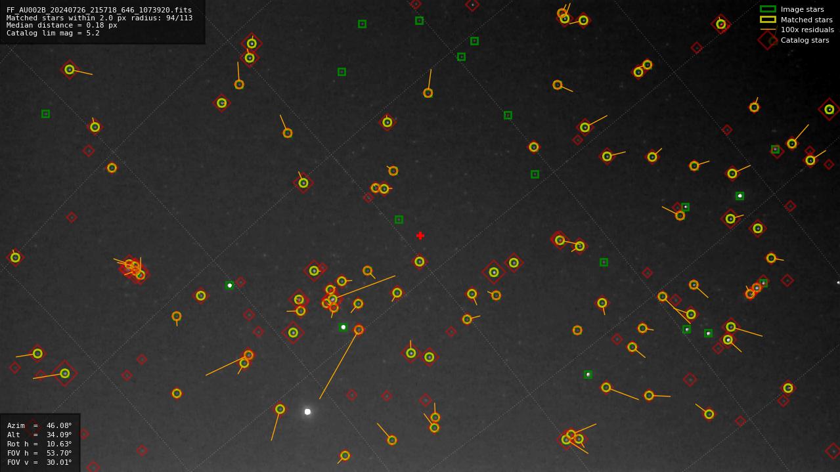Image resolution: width=840 pixels, height=472 pixels.
Task: Click the orange 100x residuals legend line
Action: pyautogui.click(x=768, y=30)
